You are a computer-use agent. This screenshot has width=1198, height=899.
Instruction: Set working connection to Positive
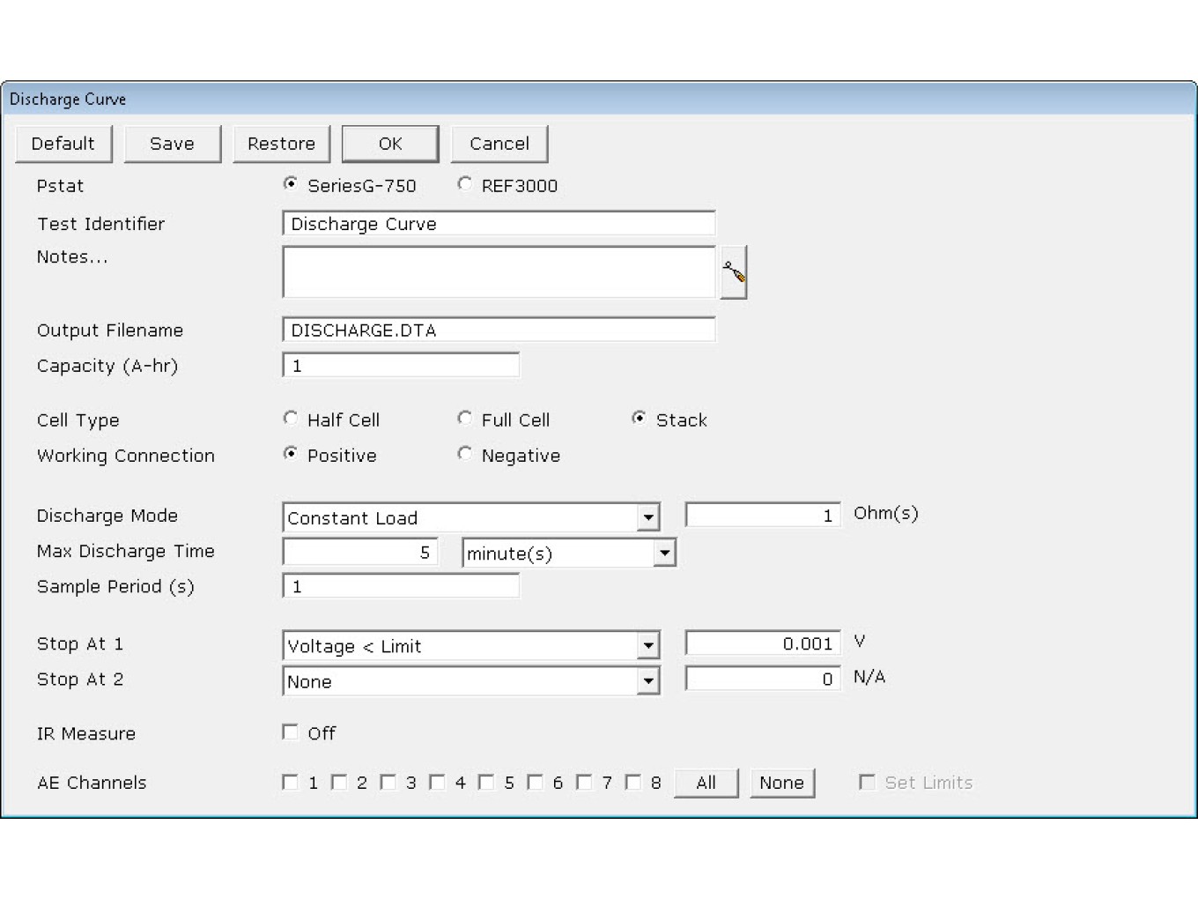point(290,454)
